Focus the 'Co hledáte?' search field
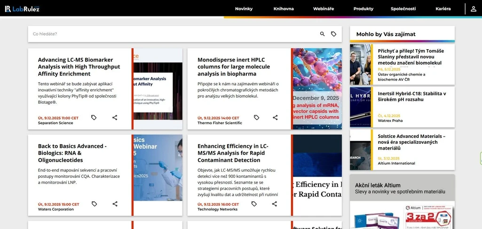This screenshot has height=229, width=482. [174, 34]
